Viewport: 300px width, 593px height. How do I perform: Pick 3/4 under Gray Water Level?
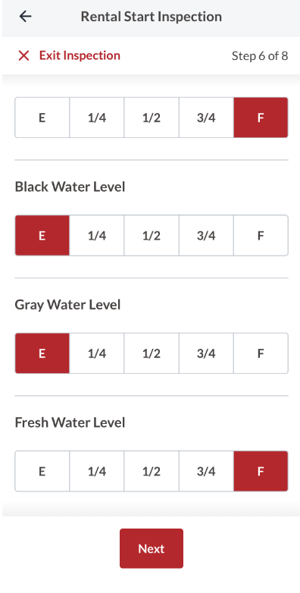206,353
